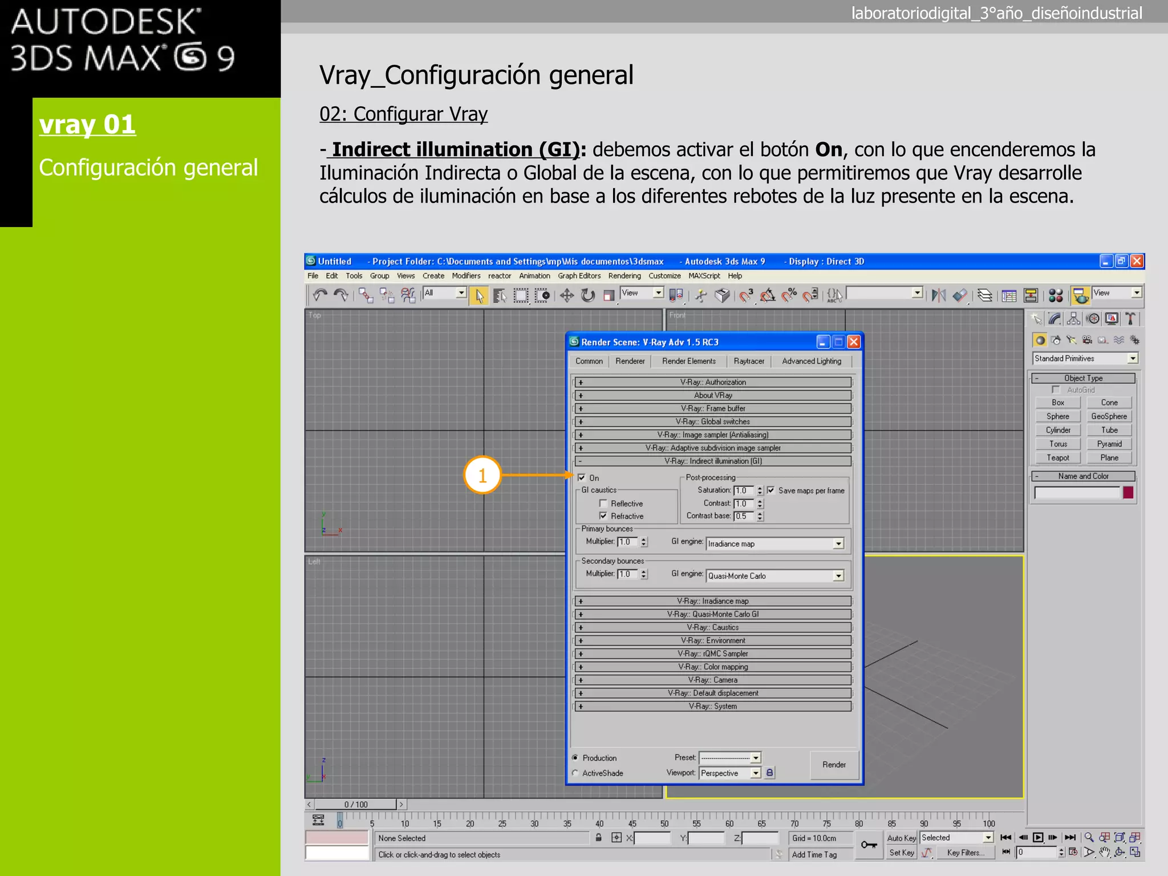Activate the Select and Rotate tool

pos(588,295)
